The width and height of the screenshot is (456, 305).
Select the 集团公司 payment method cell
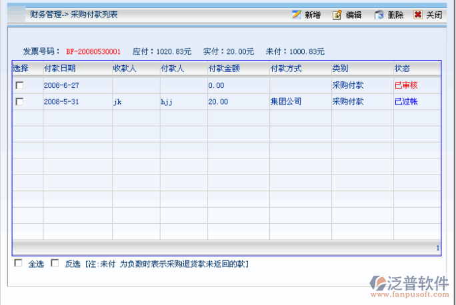click(285, 101)
